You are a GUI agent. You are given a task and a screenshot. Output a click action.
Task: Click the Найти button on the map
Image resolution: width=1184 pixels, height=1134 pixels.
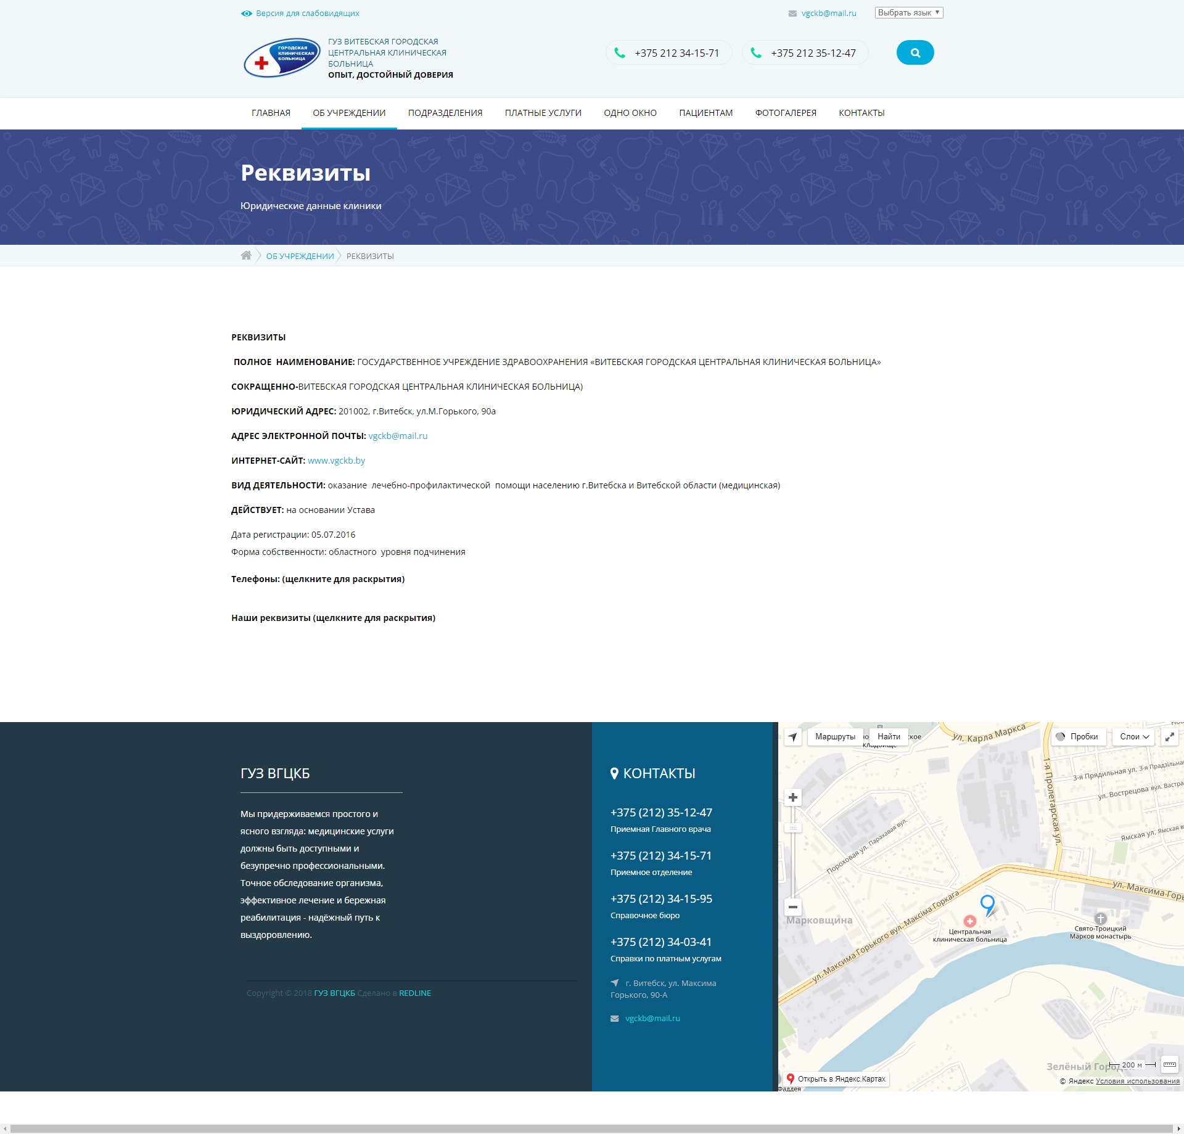(889, 737)
